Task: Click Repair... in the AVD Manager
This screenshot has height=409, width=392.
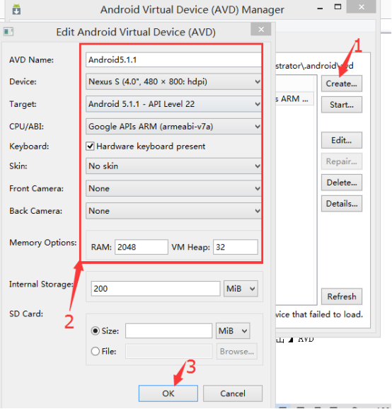Action: coord(342,161)
